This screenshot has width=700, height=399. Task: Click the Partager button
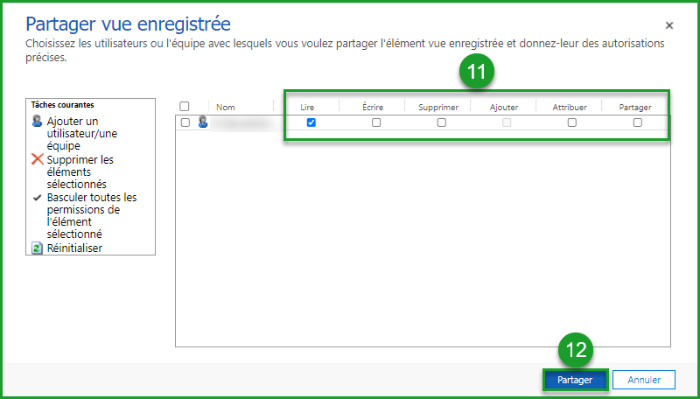pos(575,380)
